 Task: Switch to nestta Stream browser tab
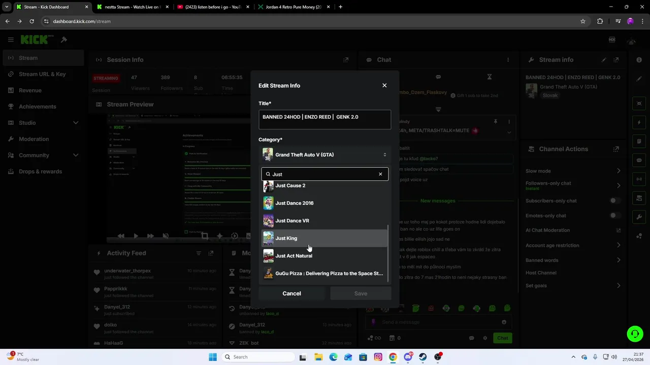[132, 7]
